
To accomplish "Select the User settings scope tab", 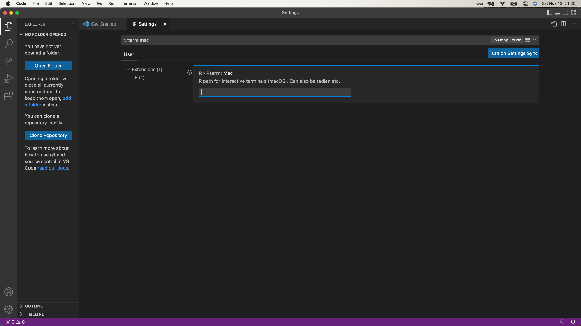I will (x=129, y=54).
